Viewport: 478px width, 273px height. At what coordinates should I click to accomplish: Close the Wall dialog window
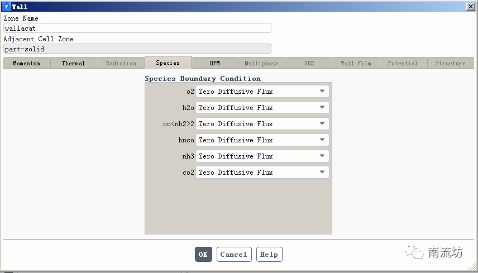click(470, 6)
